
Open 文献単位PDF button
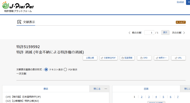pos(108,58)
